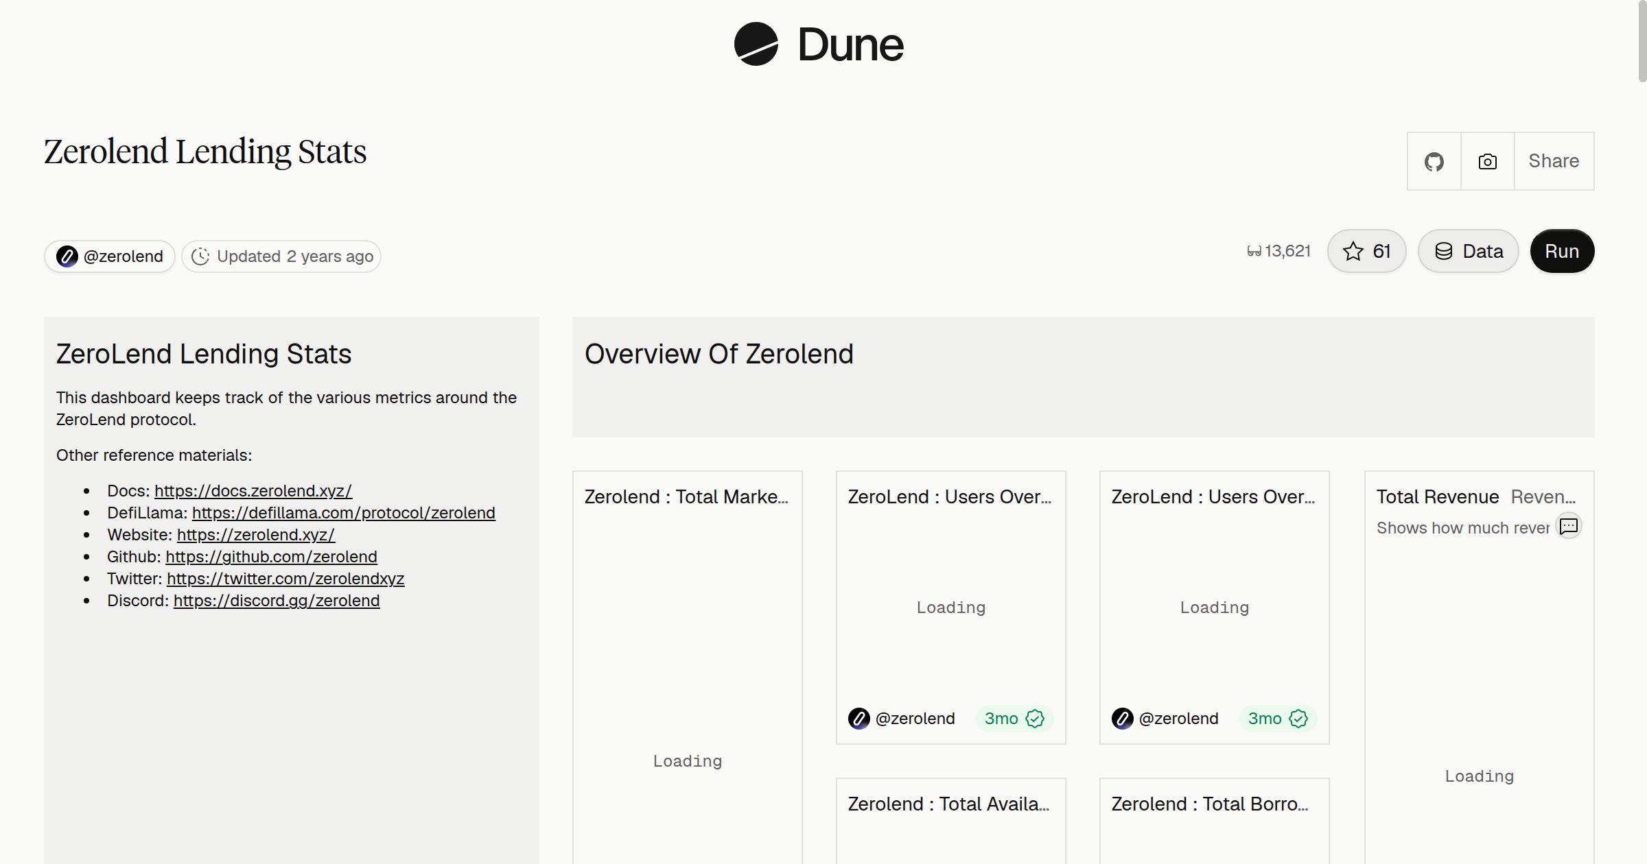1647x864 pixels.
Task: Open the github.com/zerolend link
Action: [271, 557]
